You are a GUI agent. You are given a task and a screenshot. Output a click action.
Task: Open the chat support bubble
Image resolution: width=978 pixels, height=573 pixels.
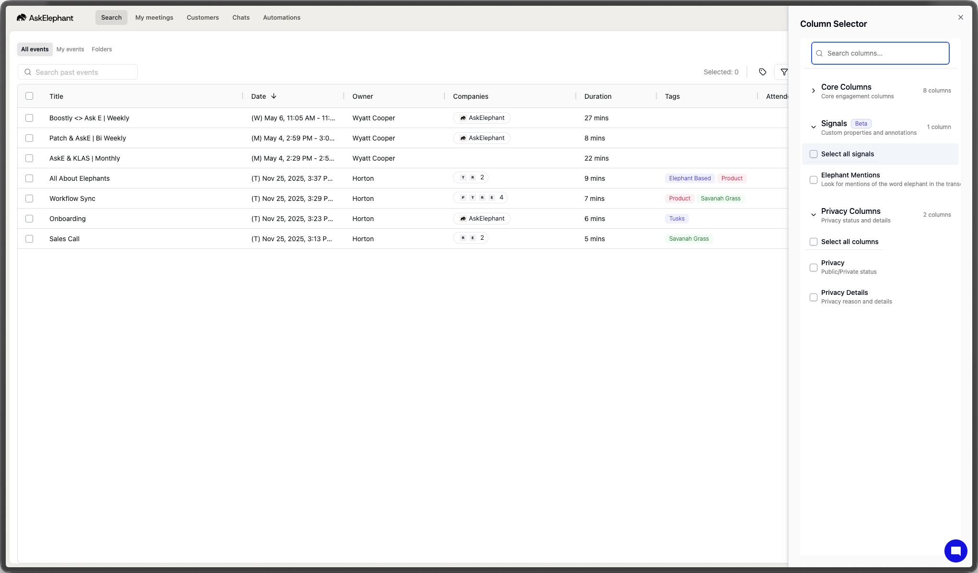coord(955,550)
